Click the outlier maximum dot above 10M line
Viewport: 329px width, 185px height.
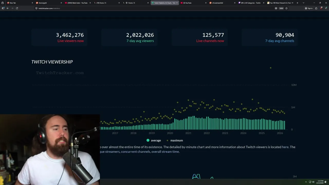(271, 68)
